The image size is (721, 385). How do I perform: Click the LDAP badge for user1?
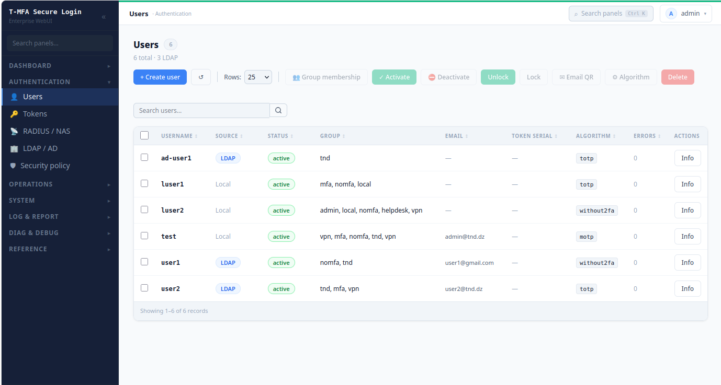tap(228, 262)
